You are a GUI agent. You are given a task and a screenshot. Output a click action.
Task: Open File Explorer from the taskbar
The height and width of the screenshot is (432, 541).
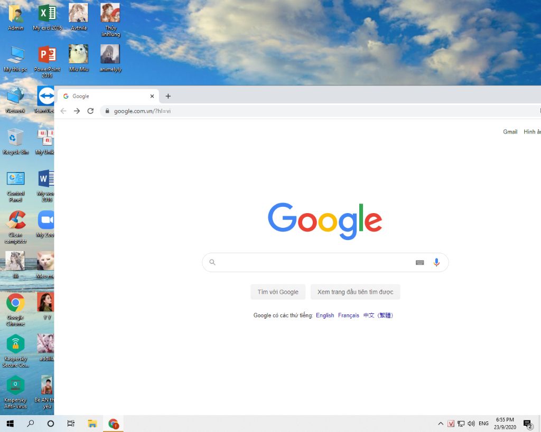tap(92, 424)
